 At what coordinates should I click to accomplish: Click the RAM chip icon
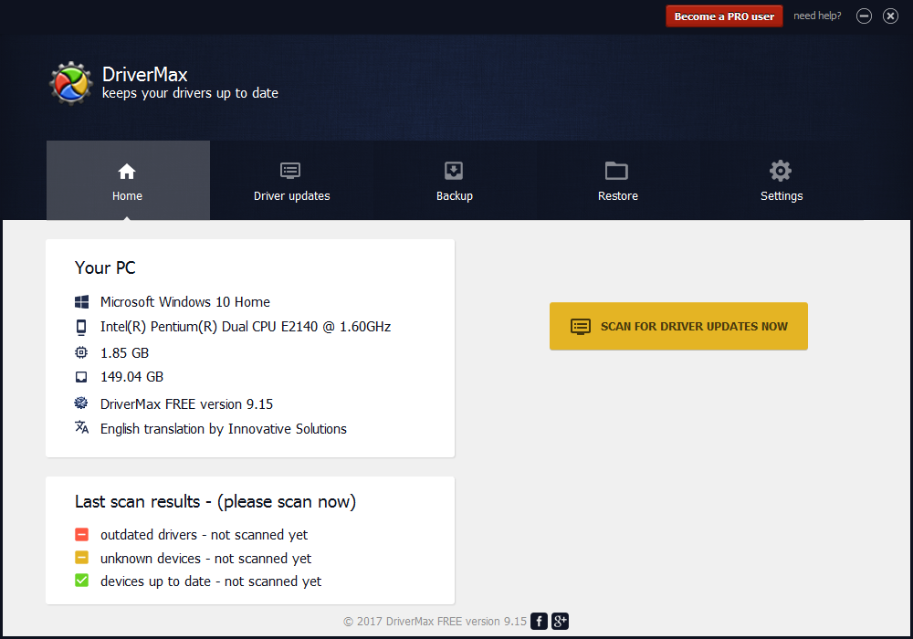[x=81, y=352]
